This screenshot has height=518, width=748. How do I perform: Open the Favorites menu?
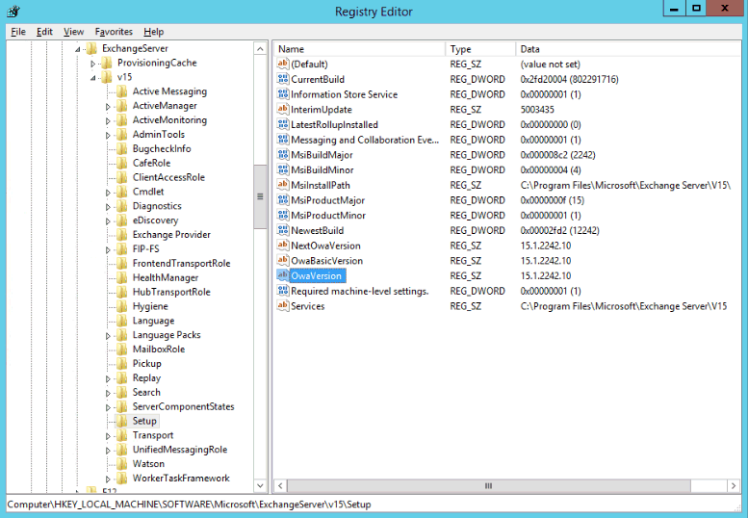[x=114, y=32]
